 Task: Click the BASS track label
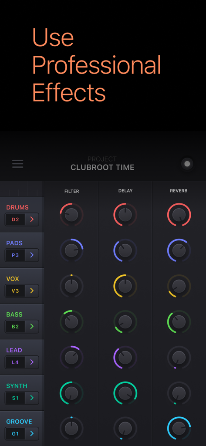(14, 314)
